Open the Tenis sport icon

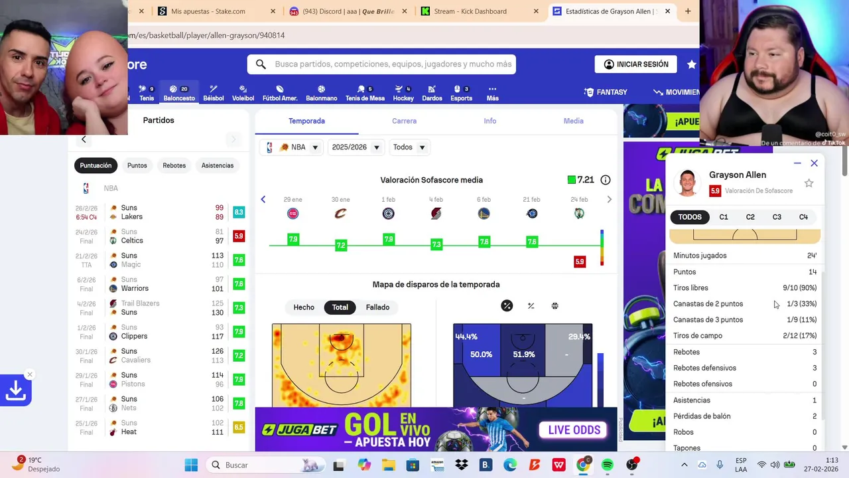[x=147, y=93]
